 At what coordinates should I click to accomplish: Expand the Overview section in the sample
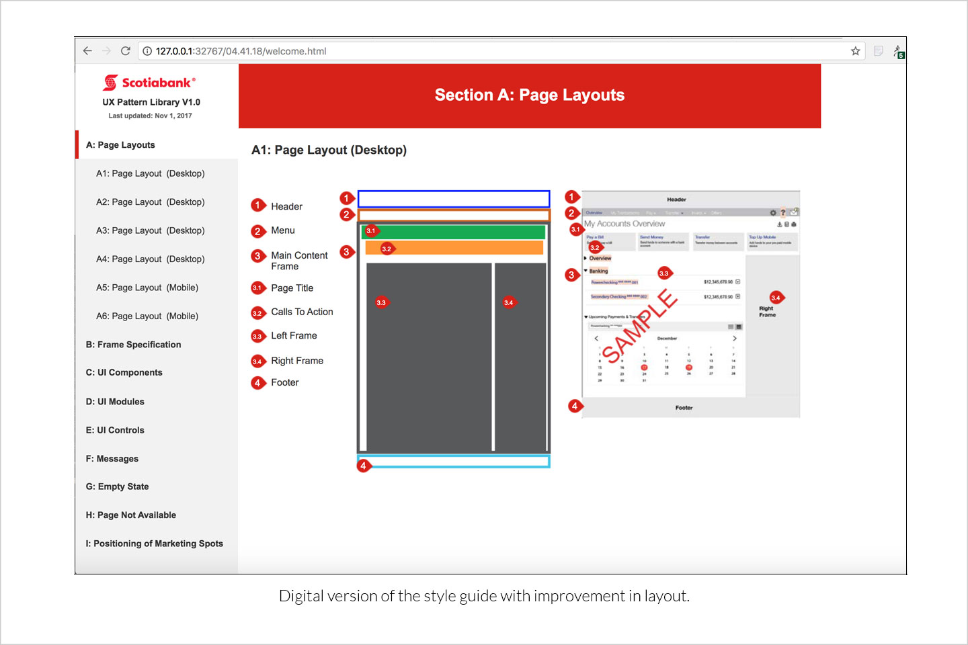click(586, 258)
